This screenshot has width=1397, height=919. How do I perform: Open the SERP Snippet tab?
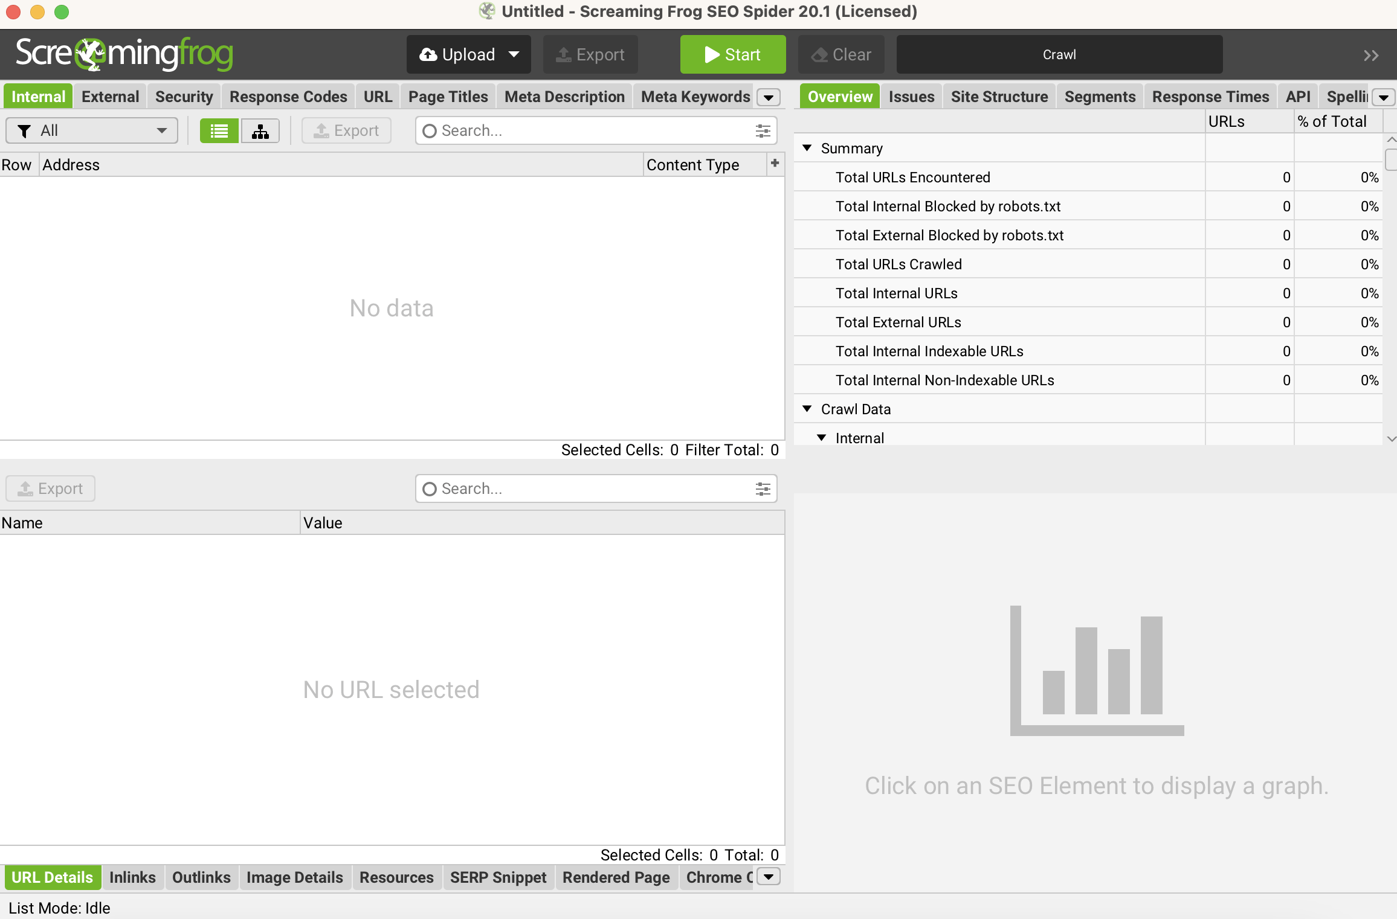tap(498, 877)
